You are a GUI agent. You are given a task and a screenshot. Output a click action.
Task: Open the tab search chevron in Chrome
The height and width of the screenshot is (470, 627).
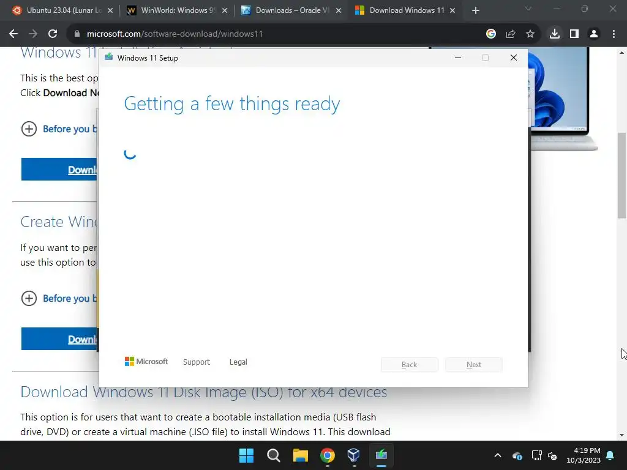pyautogui.click(x=528, y=9)
